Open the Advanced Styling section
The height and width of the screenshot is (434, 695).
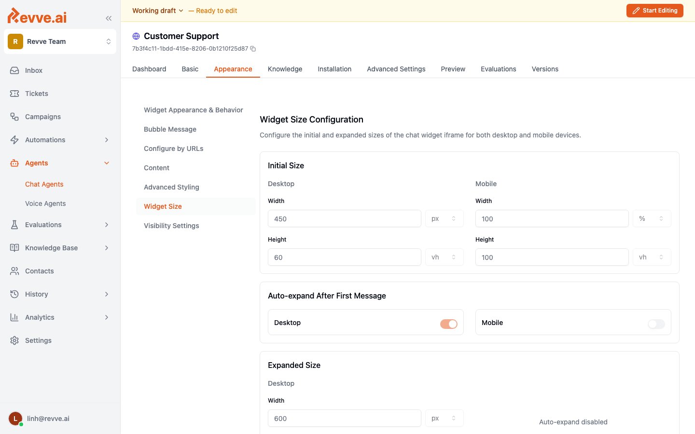click(196, 187)
